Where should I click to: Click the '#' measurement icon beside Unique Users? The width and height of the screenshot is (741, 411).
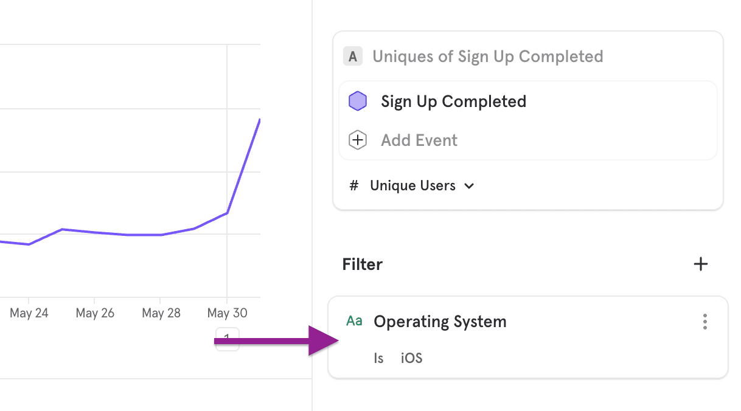pos(354,185)
